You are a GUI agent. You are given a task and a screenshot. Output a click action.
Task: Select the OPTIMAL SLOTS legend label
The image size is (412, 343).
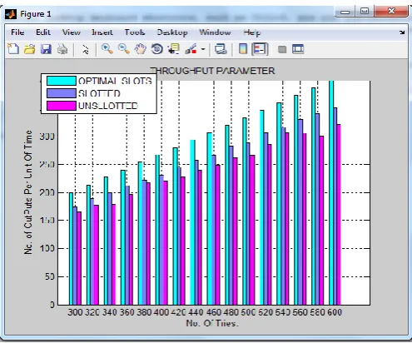coord(116,81)
